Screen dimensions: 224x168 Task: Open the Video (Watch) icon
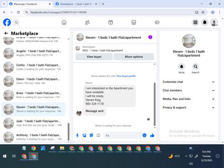tap(111, 22)
